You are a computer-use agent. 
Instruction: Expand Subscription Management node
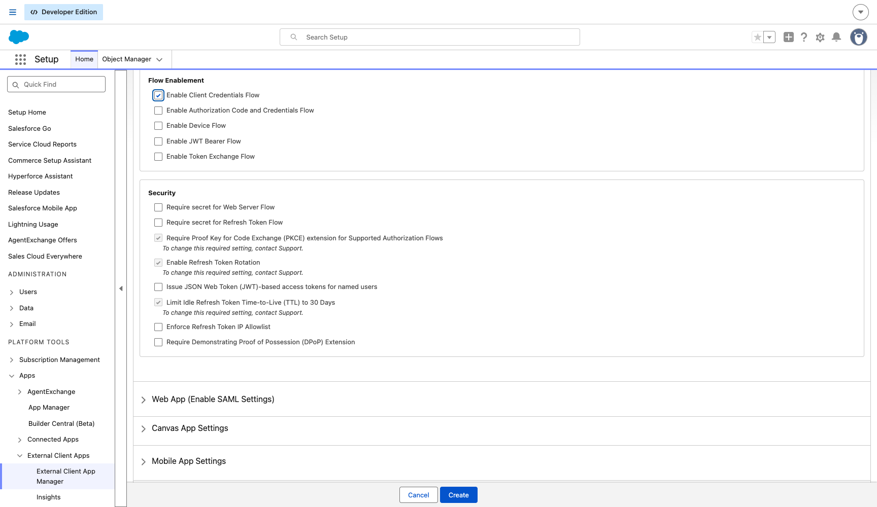tap(12, 360)
